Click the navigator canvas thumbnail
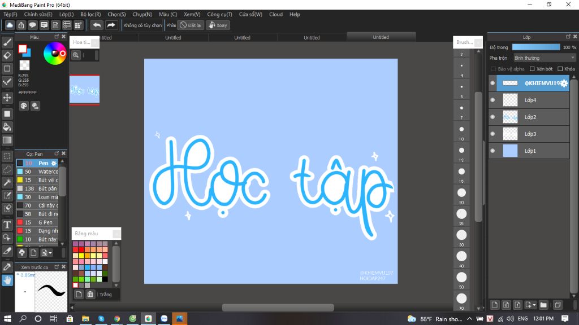 pyautogui.click(x=85, y=90)
